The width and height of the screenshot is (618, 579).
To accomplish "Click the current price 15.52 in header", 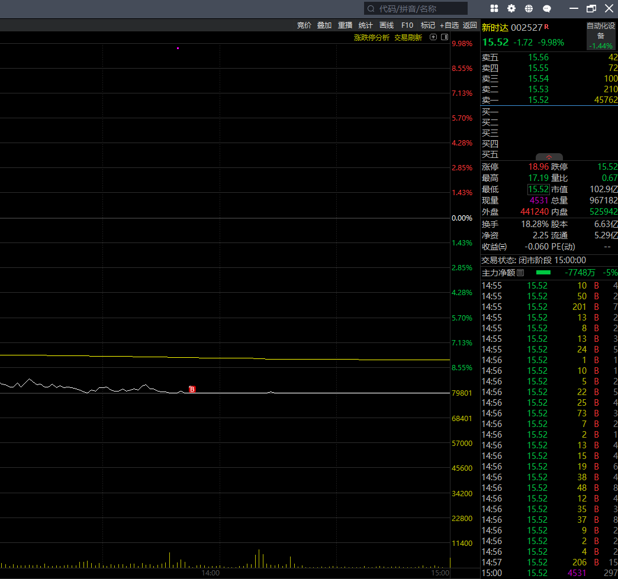I will click(x=495, y=42).
